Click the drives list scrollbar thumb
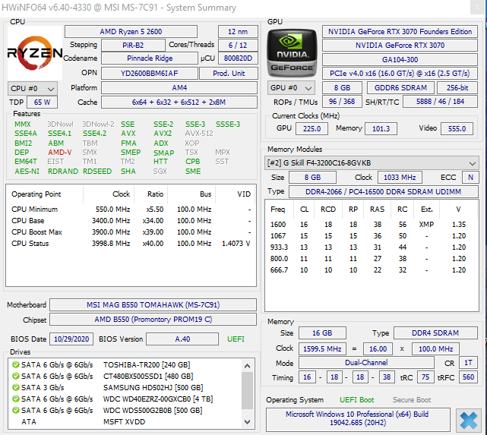 [x=247, y=391]
